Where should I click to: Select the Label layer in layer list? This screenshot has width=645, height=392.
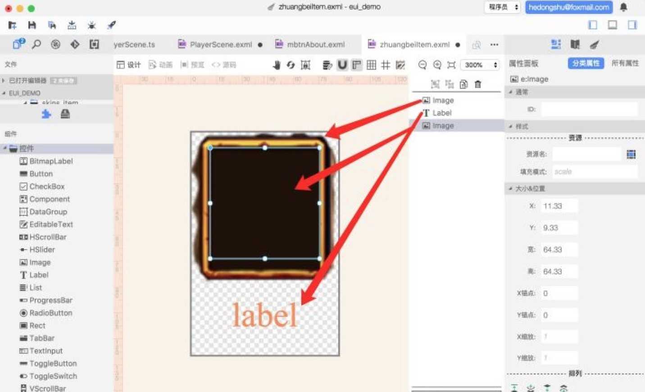456,113
